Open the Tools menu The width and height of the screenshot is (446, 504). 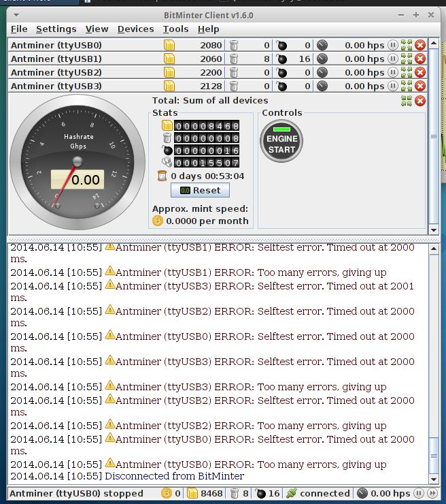point(175,29)
